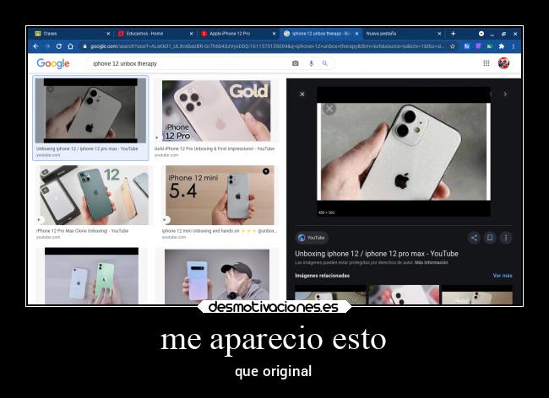Switch to the Nueva pestaña tab

tap(400, 34)
